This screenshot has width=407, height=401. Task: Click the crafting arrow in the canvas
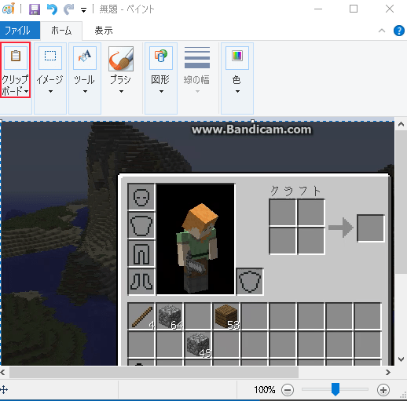coord(340,228)
